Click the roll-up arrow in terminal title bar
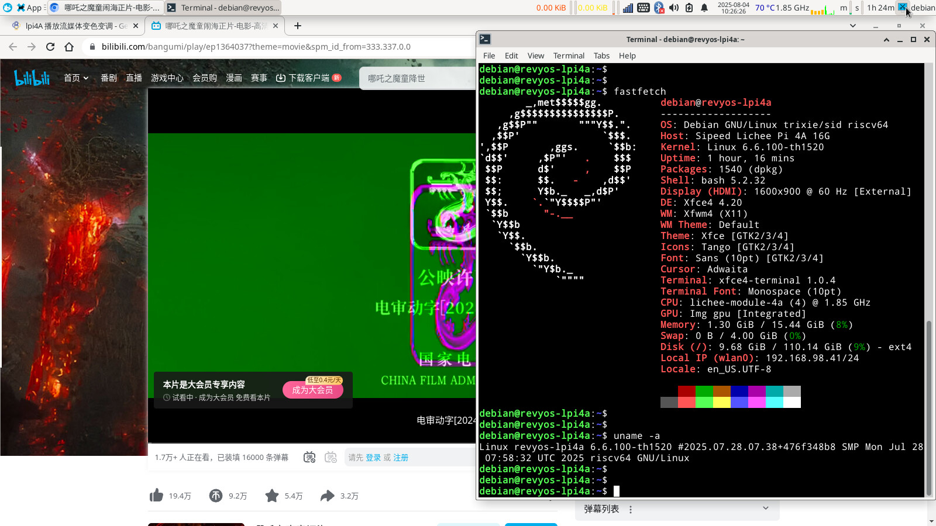 [886, 39]
